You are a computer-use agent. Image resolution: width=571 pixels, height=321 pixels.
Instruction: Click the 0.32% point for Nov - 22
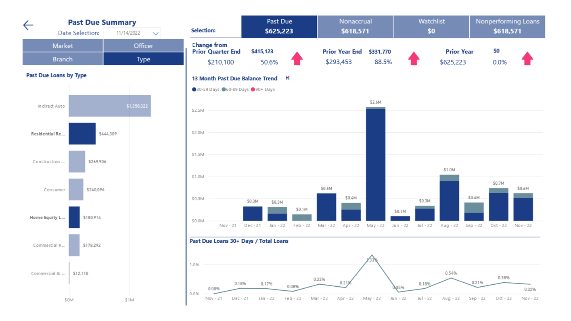[530, 284]
